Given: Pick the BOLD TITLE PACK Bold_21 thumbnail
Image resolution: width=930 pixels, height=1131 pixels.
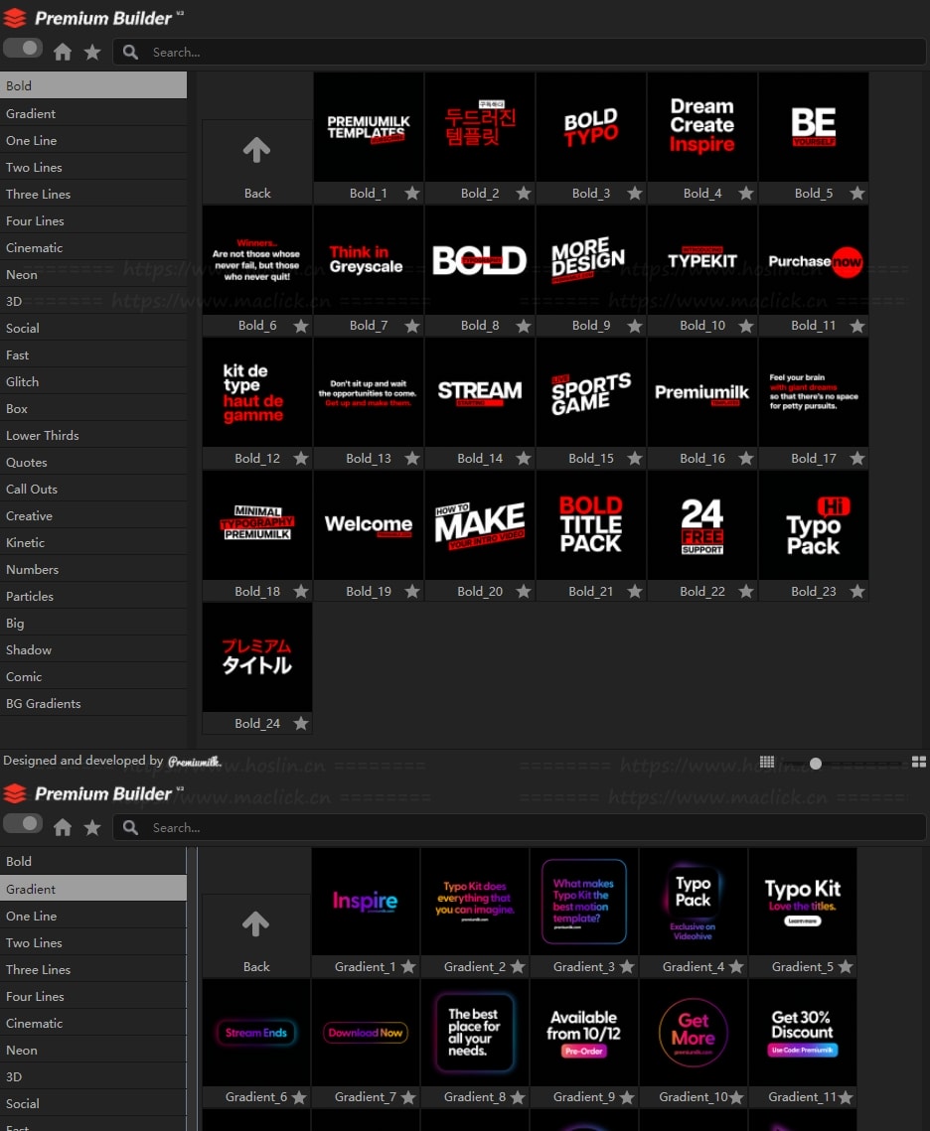Looking at the screenshot, I should [591, 525].
